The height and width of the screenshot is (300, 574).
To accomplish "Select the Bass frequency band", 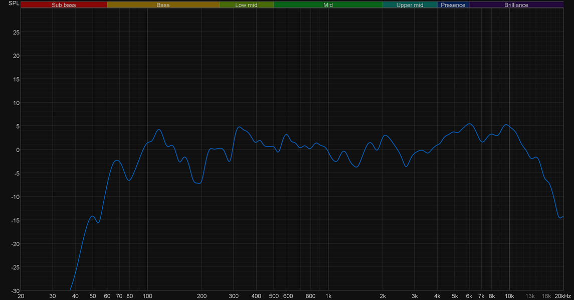I will pos(163,4).
